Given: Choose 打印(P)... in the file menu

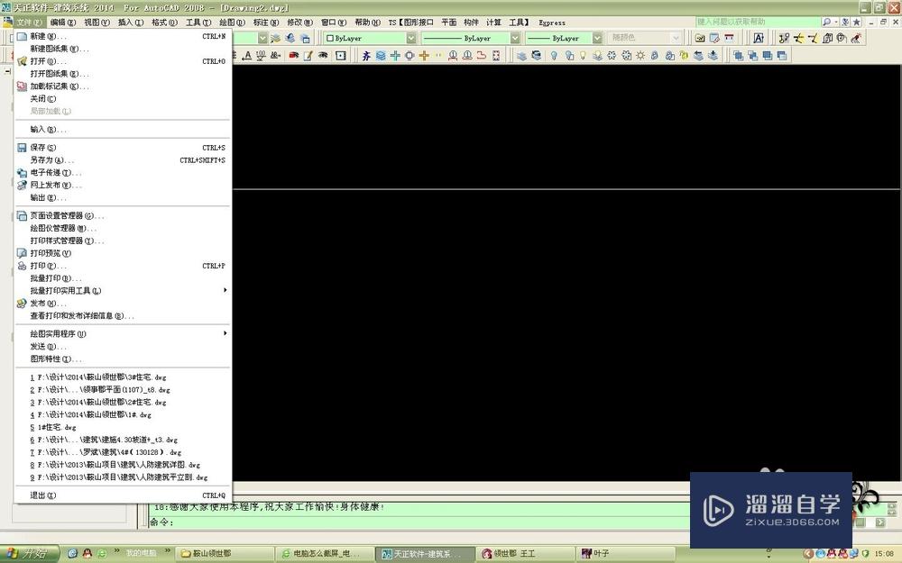Looking at the screenshot, I should click(123, 266).
